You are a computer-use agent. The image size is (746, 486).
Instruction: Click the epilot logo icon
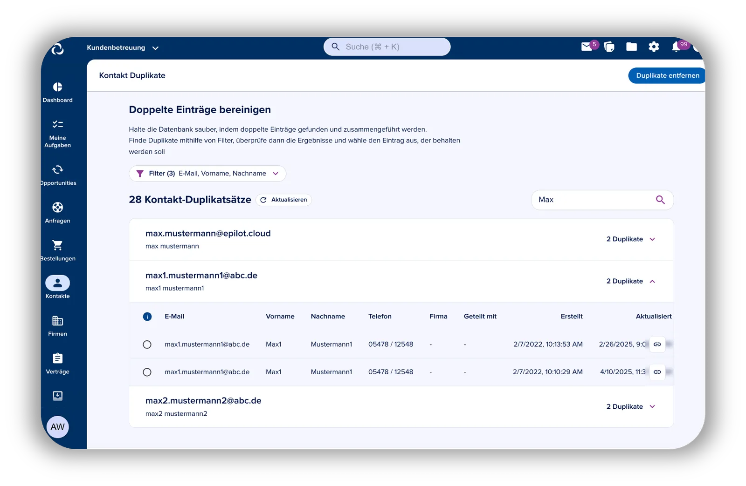[57, 48]
